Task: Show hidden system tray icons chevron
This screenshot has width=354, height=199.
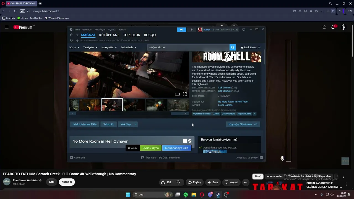Action: 316,195
